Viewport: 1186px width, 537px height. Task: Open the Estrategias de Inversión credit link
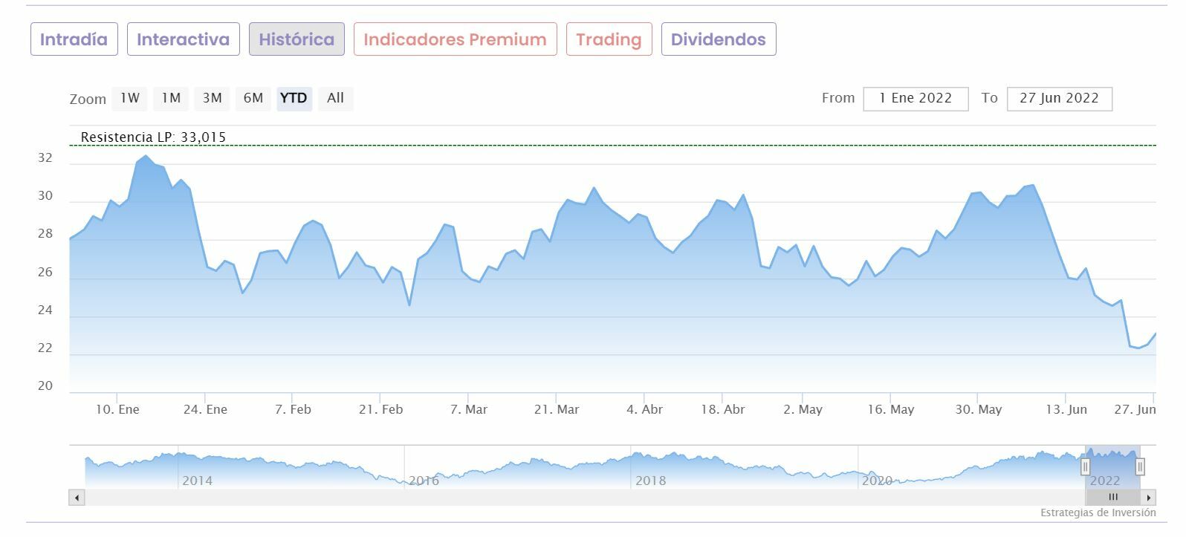pyautogui.click(x=1098, y=513)
